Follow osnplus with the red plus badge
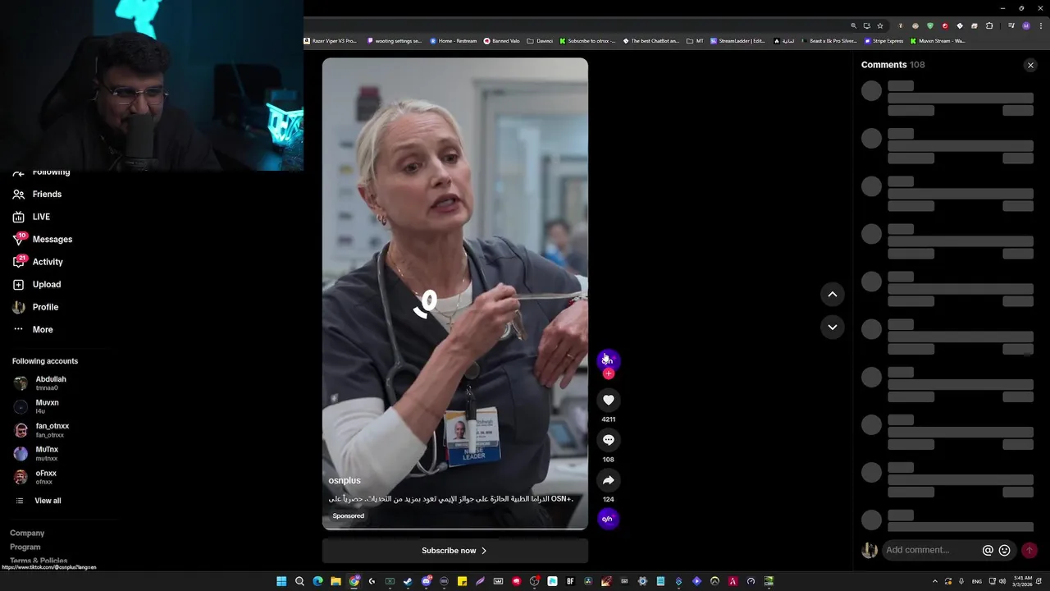Viewport: 1050px width, 591px height. coord(608,373)
